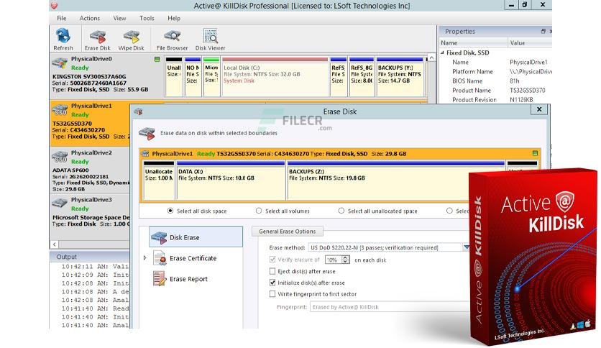Click the Erase Disk toolbar icon
The width and height of the screenshot is (601, 348).
coord(97,37)
